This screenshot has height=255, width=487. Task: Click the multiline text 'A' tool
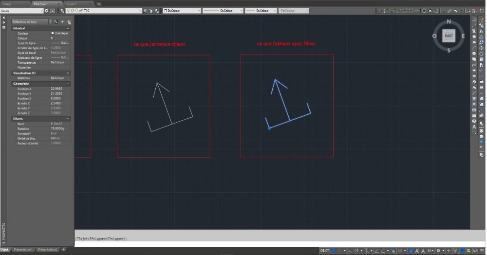pyautogui.click(x=474, y=127)
